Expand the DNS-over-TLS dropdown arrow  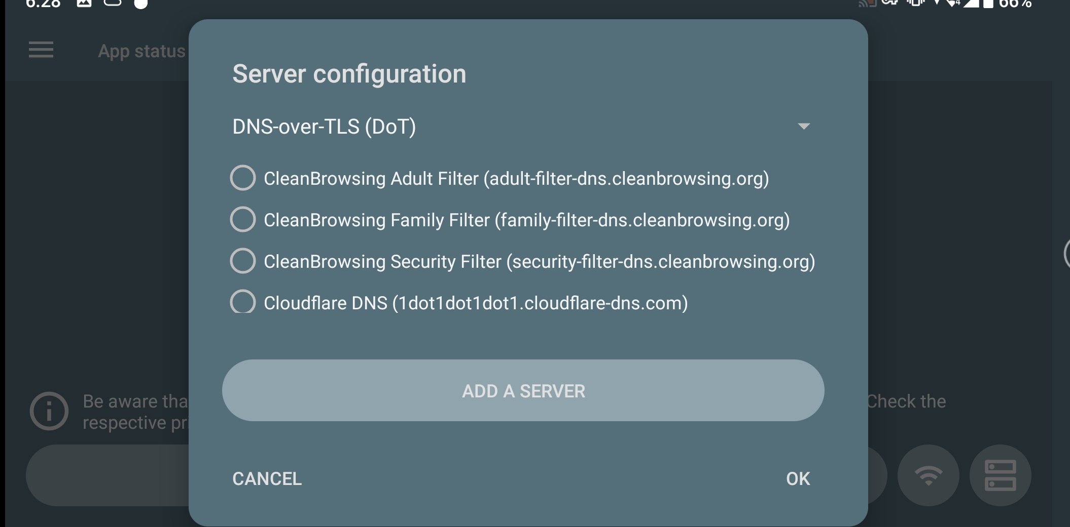pyautogui.click(x=803, y=126)
